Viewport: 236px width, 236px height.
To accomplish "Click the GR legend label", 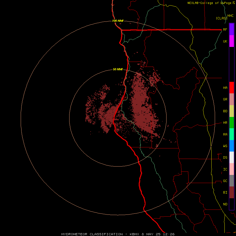I will [x=225, y=99].
